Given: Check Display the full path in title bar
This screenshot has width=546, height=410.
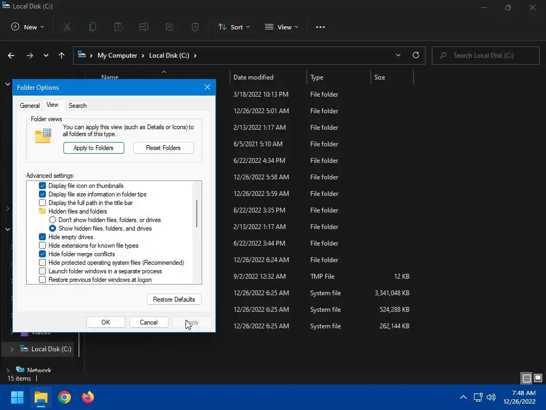Looking at the screenshot, I should coord(42,202).
